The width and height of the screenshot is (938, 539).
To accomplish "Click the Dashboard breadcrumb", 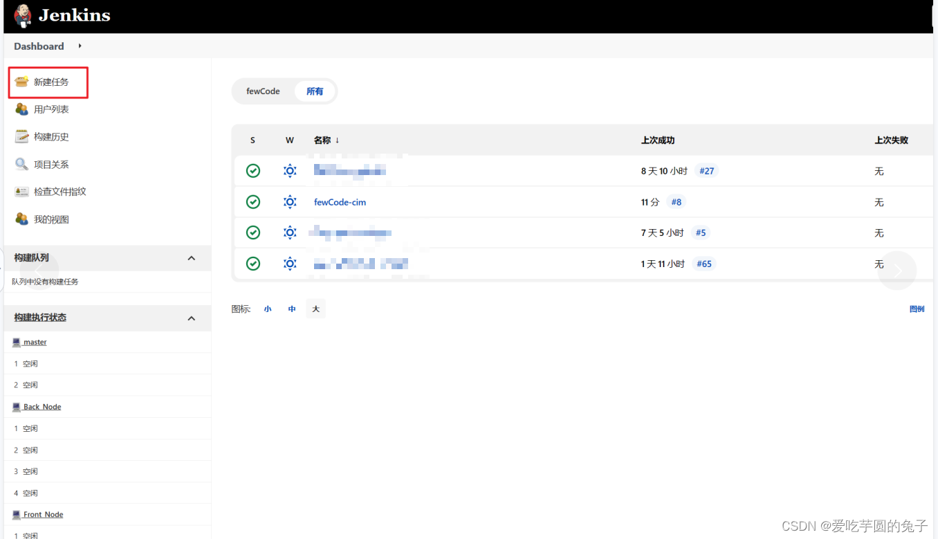I will (39, 46).
